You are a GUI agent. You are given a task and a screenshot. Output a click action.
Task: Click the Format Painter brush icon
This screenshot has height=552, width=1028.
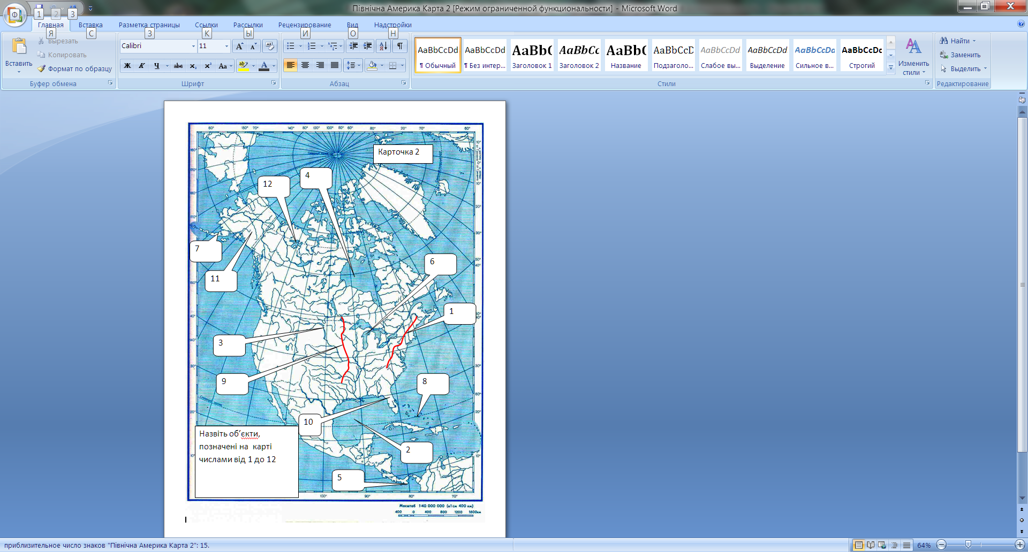tap(42, 68)
